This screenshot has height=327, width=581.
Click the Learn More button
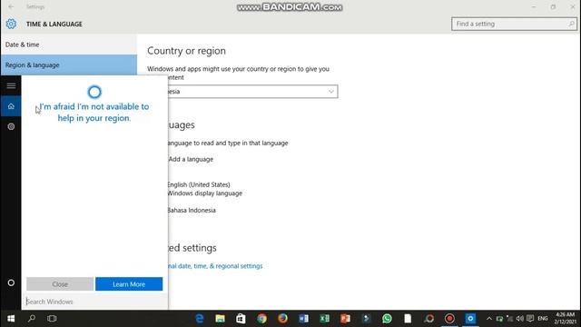tap(129, 284)
